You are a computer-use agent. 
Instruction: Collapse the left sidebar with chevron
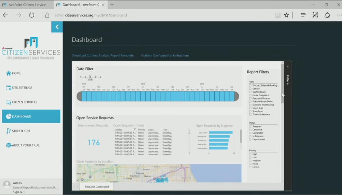57,27
